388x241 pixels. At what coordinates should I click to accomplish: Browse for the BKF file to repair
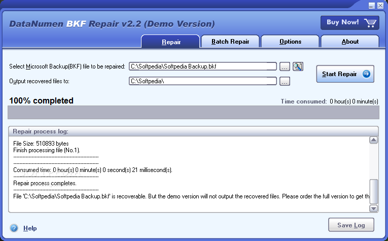[x=285, y=66]
